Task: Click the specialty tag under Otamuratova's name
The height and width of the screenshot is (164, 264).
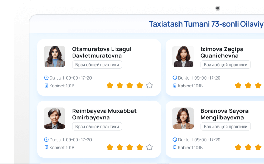Action: click(97, 65)
